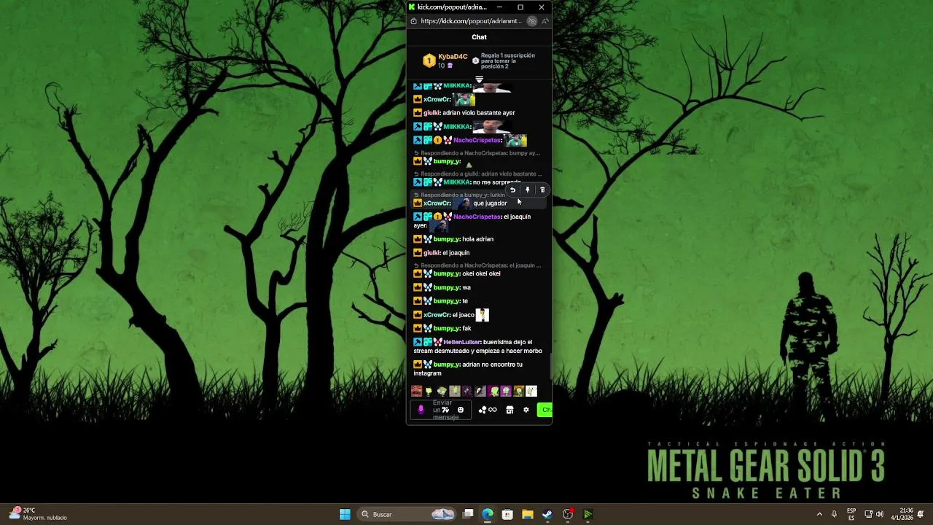
Task: Open File Explorer from taskbar
Action: tap(528, 514)
